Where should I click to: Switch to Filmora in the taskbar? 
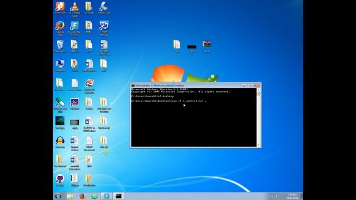(106, 196)
